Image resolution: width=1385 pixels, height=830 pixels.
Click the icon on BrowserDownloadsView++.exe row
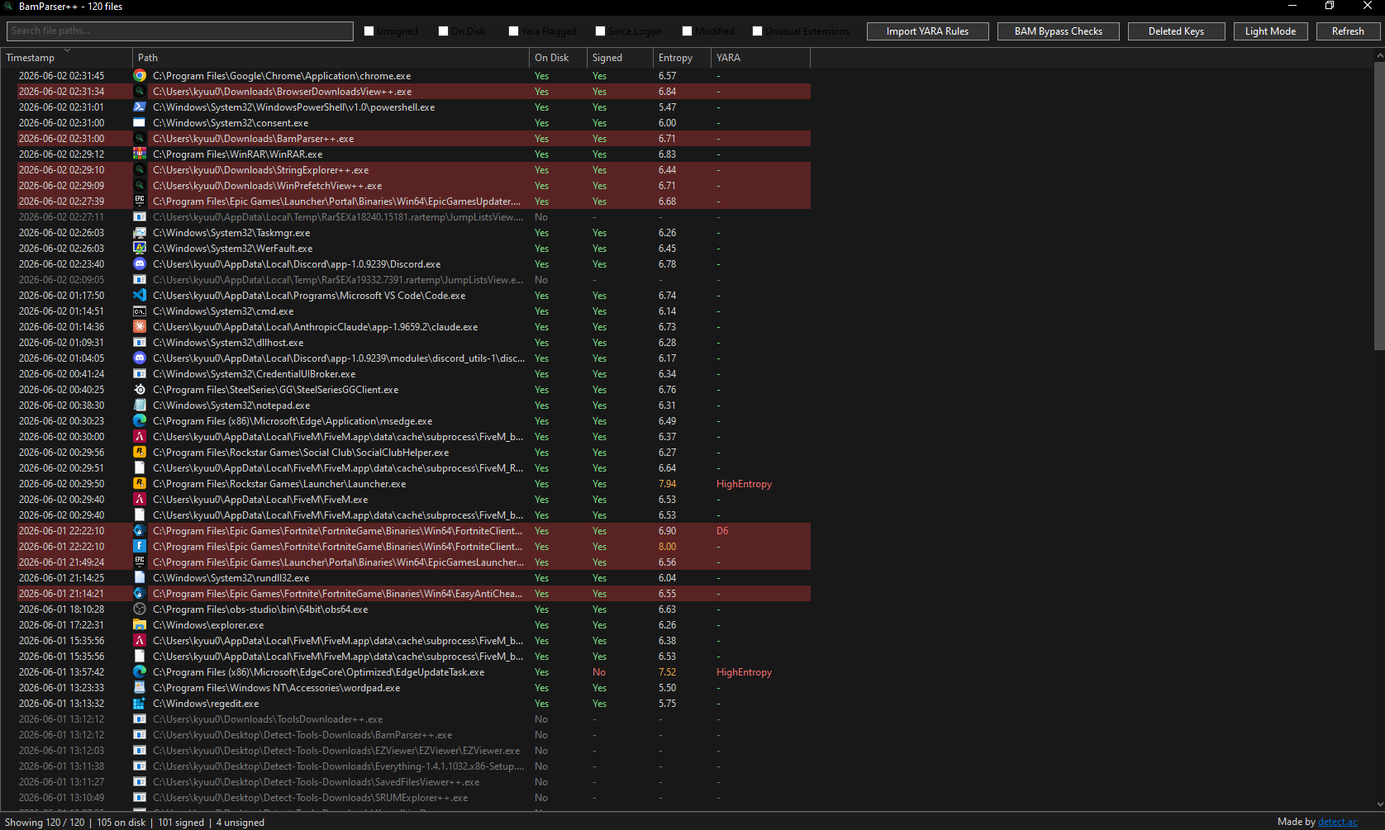tap(140, 92)
